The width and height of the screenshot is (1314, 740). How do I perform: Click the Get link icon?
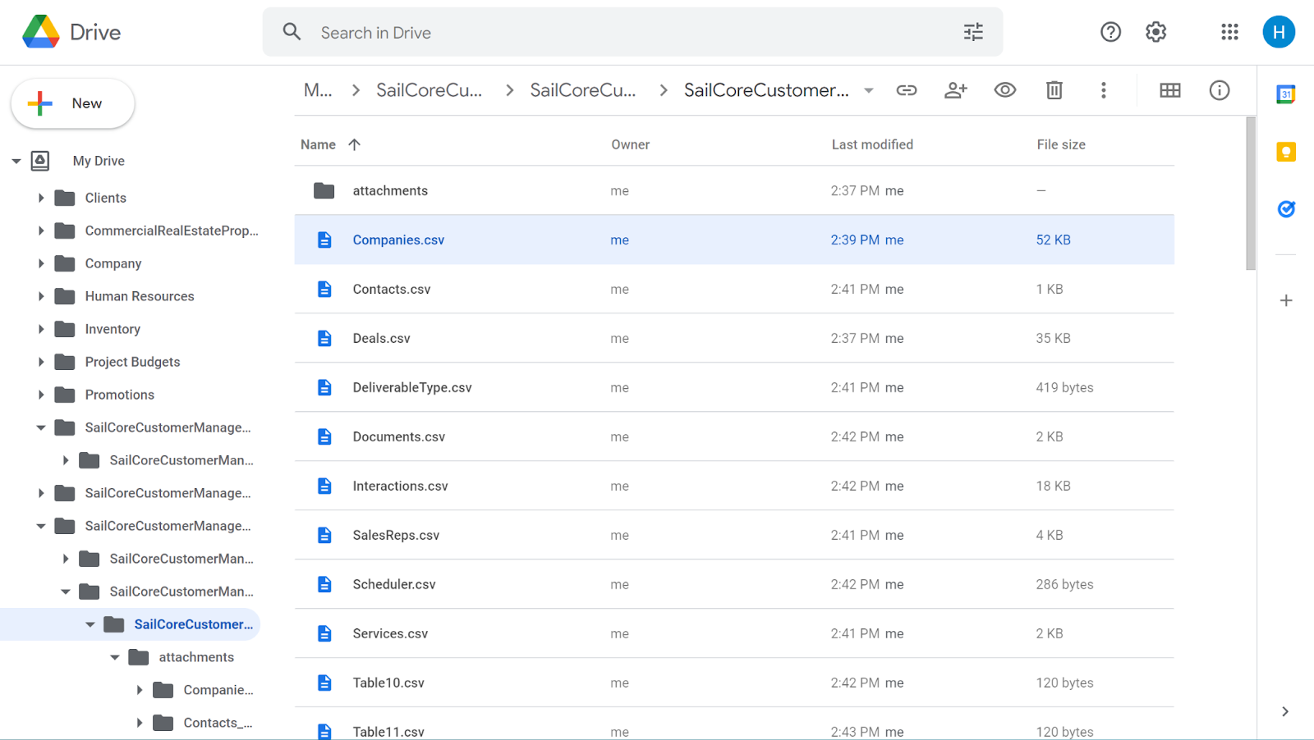(x=906, y=90)
